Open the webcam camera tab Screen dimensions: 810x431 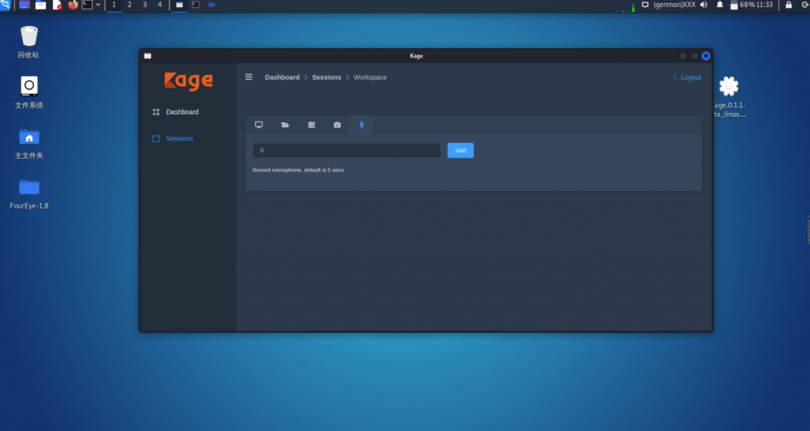click(x=337, y=125)
